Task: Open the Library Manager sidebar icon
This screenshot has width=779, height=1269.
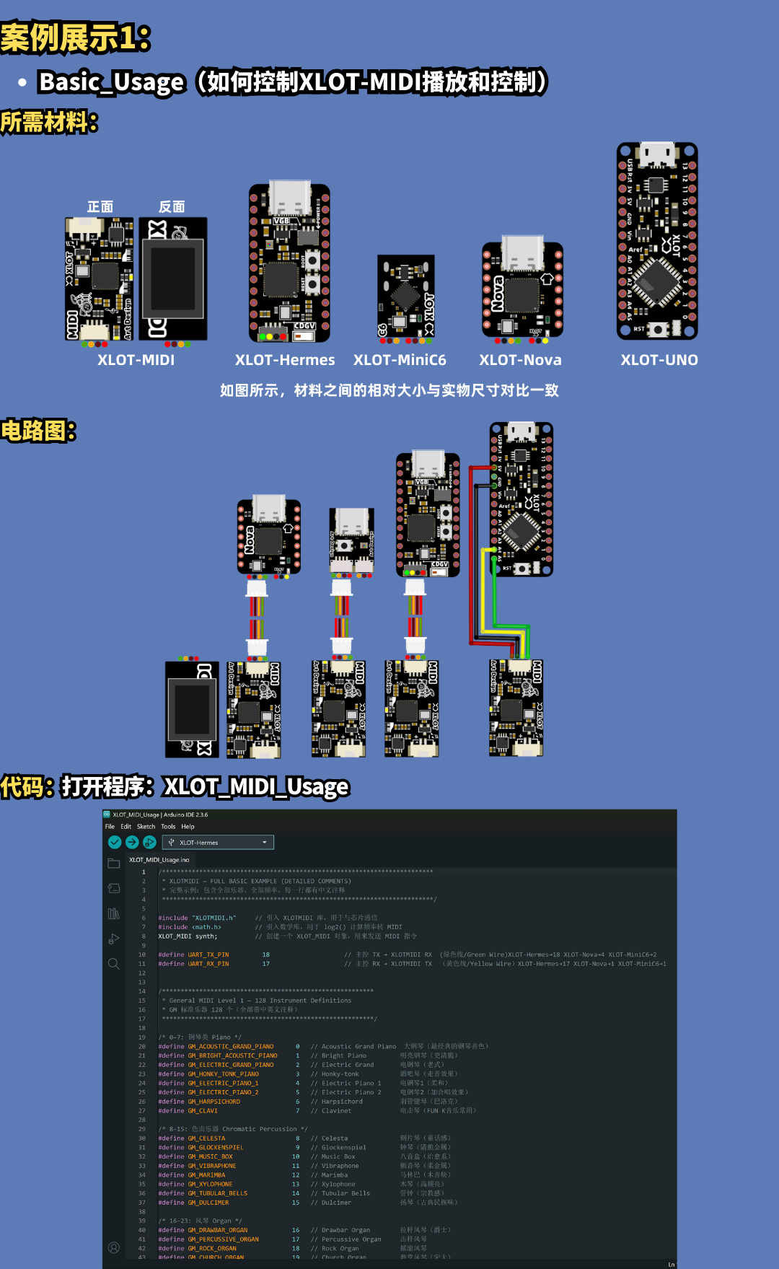Action: point(114,913)
